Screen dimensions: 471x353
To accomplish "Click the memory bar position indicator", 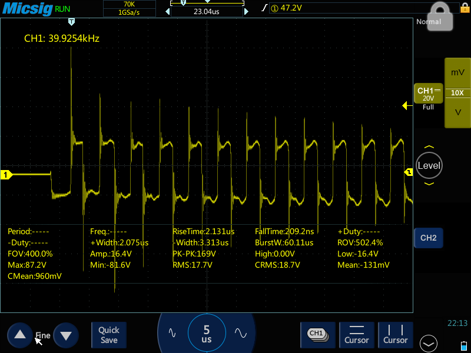I will (x=207, y=2).
